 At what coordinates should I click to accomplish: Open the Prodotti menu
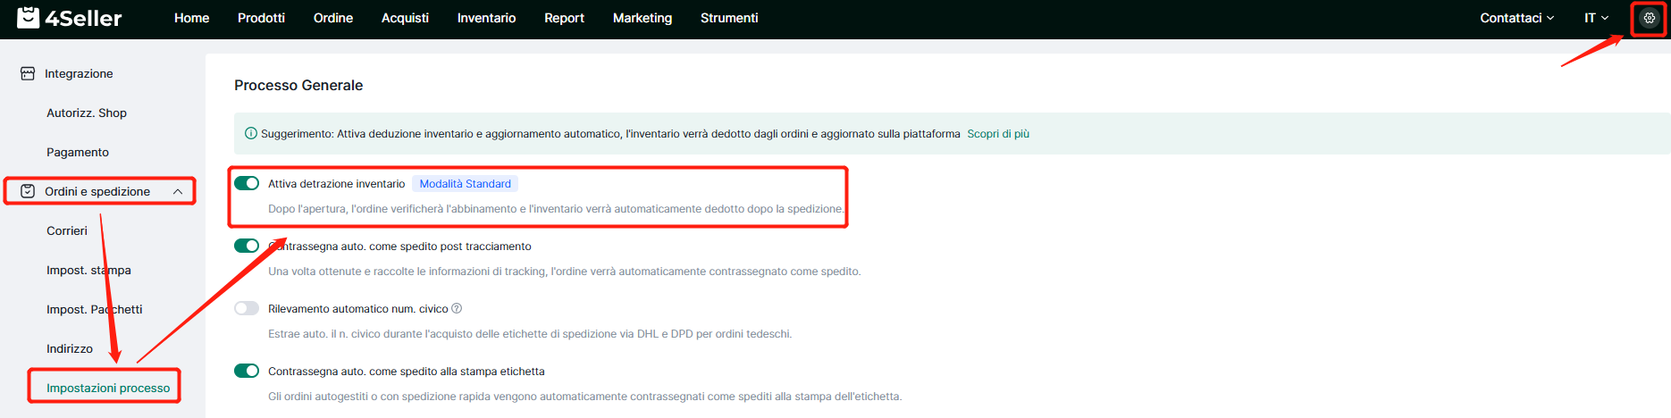261,18
